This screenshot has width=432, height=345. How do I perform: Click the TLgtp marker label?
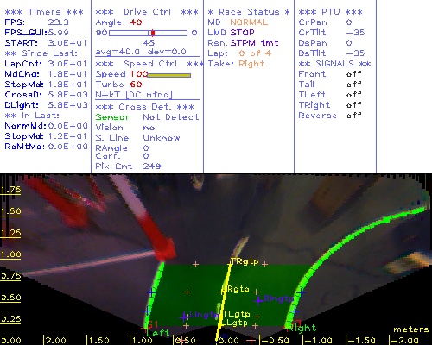[x=236, y=314]
